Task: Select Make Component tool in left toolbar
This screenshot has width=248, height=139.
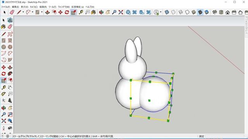Action: pos(10,20)
